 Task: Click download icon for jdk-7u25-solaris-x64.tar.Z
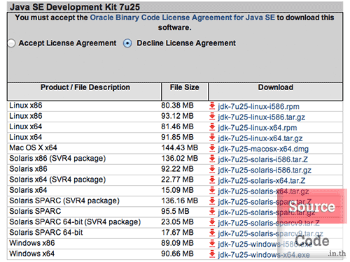tap(212, 180)
